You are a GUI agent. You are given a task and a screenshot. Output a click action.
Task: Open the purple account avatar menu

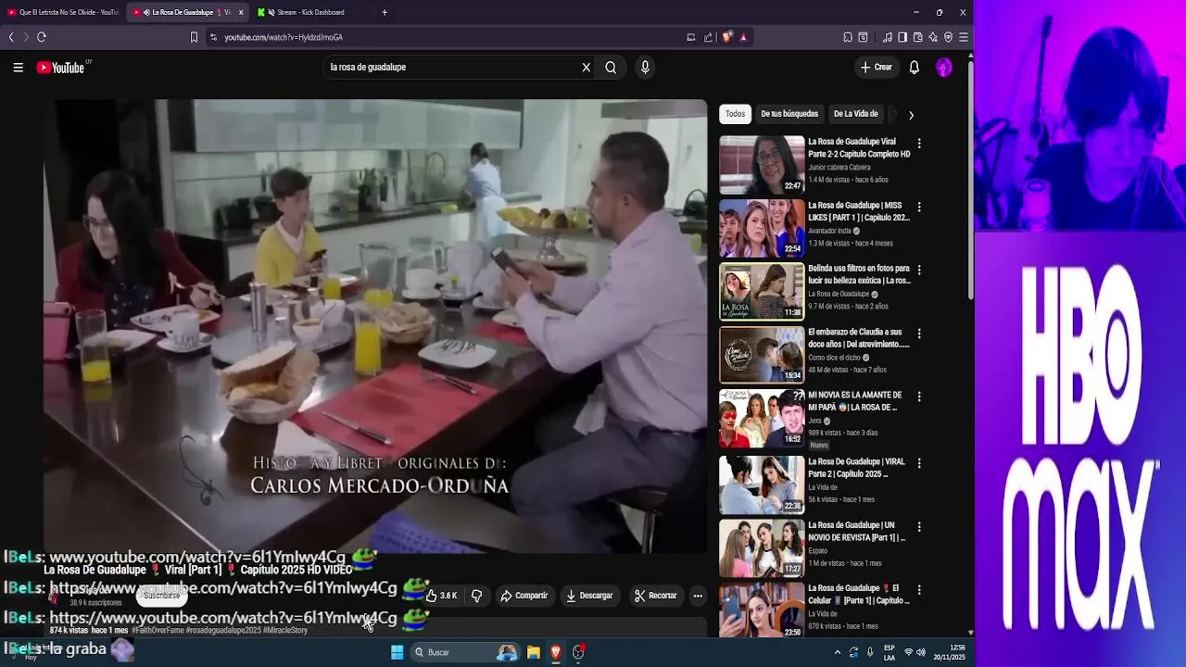tap(943, 68)
